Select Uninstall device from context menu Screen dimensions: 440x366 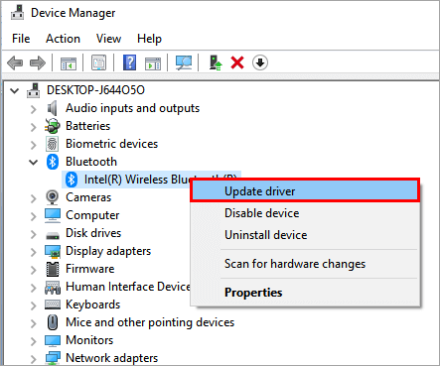pyautogui.click(x=266, y=235)
